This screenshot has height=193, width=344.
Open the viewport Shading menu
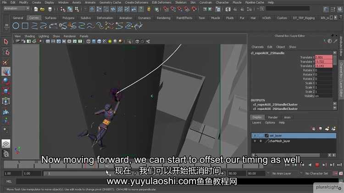point(30,36)
